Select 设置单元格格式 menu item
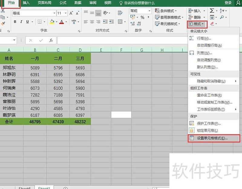Viewport: 242px width, 189px height. pos(212,138)
